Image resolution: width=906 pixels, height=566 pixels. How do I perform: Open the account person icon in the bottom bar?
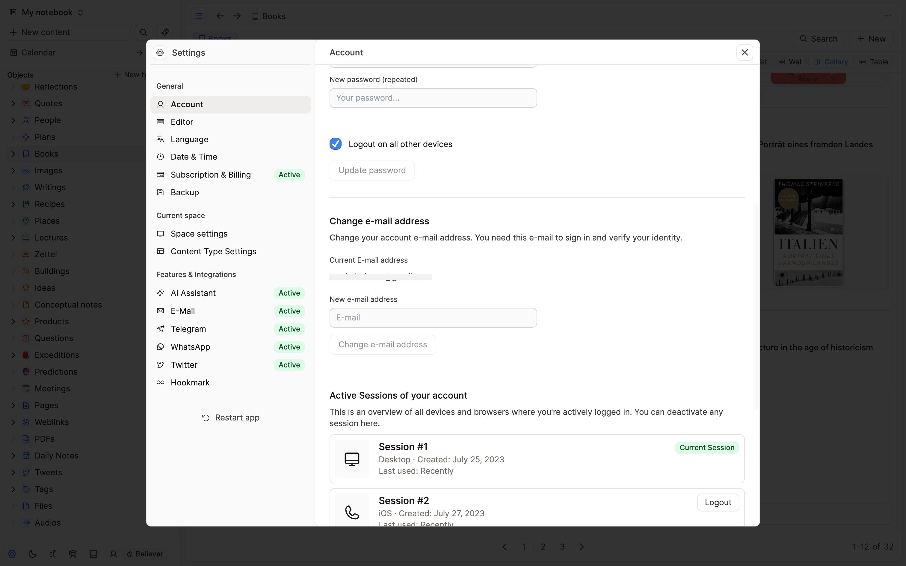coord(113,554)
